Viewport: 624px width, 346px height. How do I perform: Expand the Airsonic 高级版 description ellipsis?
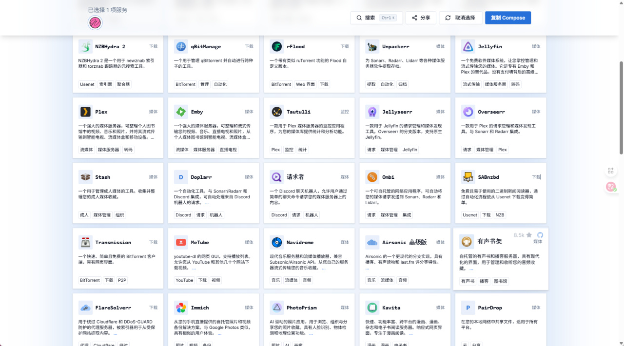coord(368,269)
